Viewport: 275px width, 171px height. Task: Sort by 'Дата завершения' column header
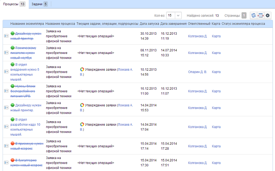click(x=173, y=24)
